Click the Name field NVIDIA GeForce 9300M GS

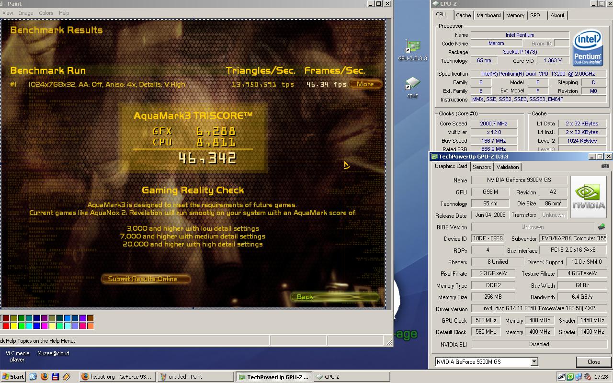click(519, 180)
